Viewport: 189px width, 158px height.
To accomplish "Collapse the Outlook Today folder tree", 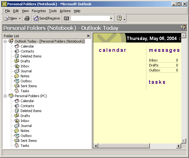I will pos(5,41).
